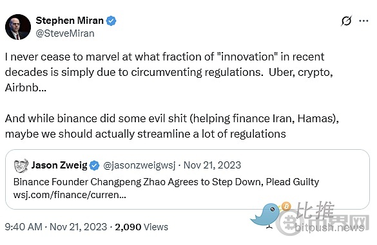
Task: Click the blue bird watermark logo
Action: point(266,215)
